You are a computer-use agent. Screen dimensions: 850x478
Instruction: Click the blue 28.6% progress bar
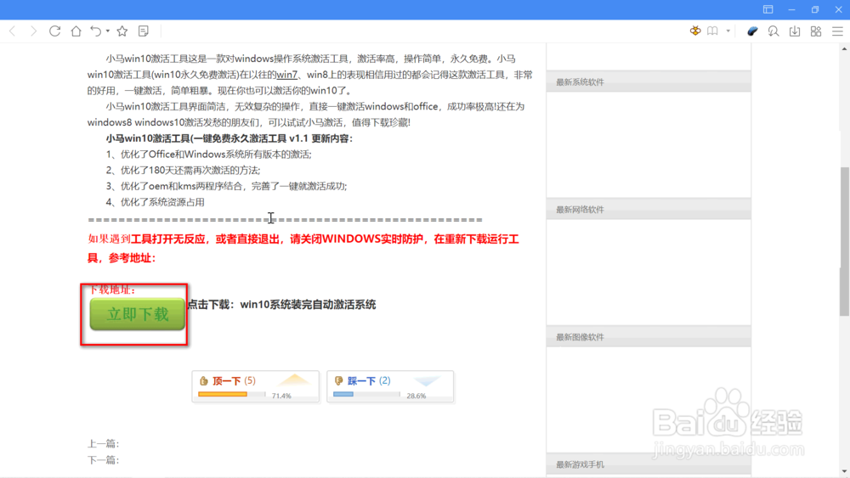[x=366, y=395]
